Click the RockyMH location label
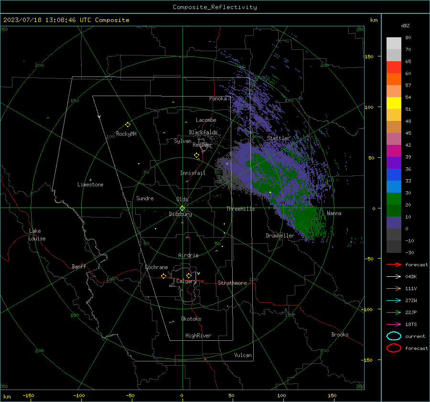The height and width of the screenshot is (402, 430). coord(126,134)
